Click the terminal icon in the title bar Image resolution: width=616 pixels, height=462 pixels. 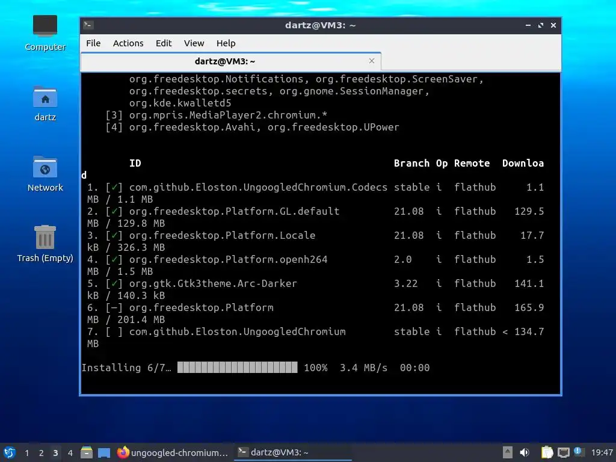click(88, 25)
